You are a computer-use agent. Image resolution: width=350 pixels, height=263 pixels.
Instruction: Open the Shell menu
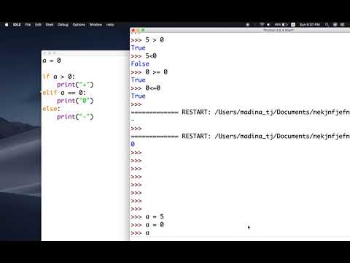click(x=50, y=25)
